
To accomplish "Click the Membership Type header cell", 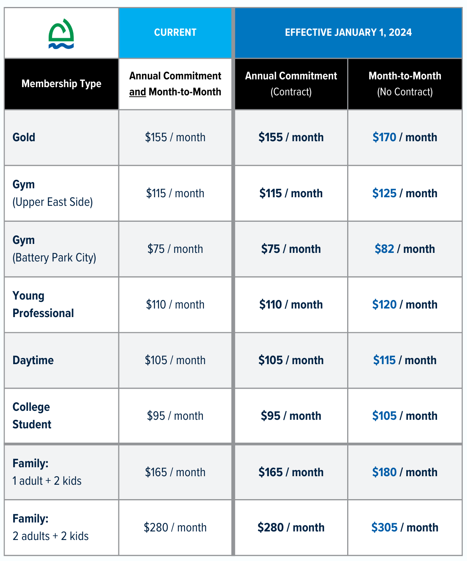I will 61,84.
